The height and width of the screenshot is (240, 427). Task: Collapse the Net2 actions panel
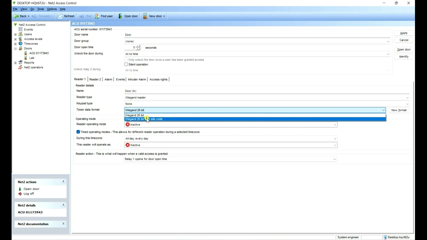point(63,182)
